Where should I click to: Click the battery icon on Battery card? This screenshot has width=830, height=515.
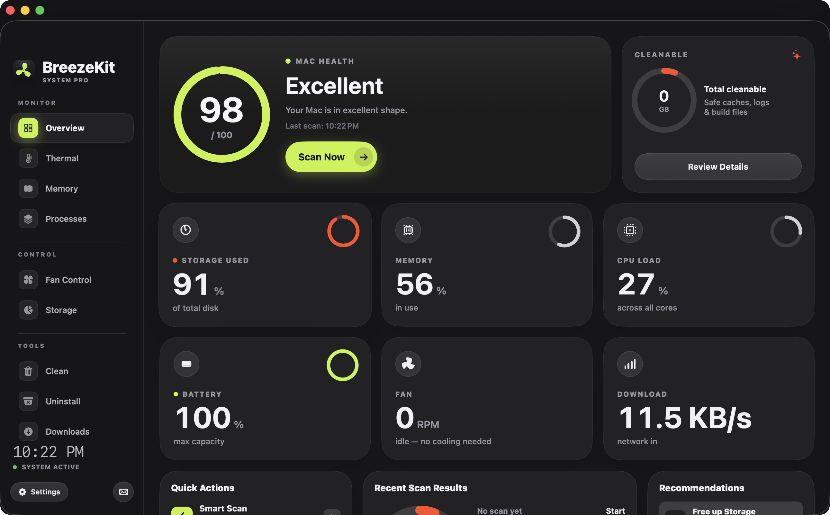(186, 364)
